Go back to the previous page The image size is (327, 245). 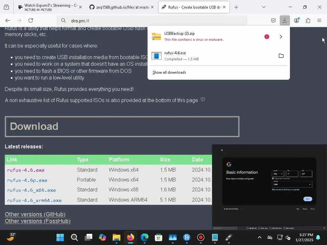8,20
